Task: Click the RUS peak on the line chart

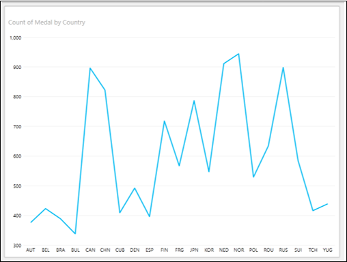Action: 283,68
